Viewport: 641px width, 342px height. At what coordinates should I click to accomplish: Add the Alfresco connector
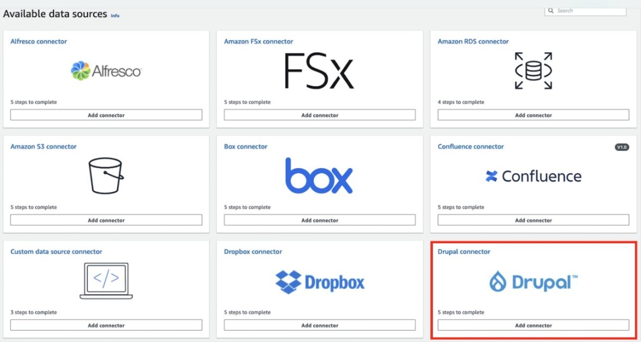[106, 115]
